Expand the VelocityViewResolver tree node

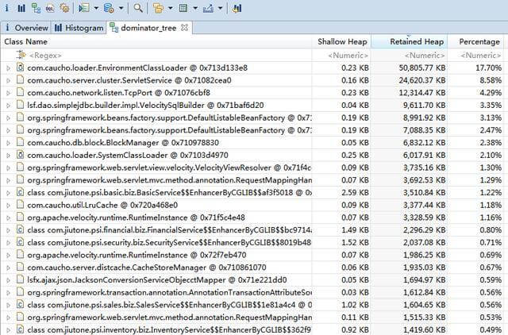point(9,167)
